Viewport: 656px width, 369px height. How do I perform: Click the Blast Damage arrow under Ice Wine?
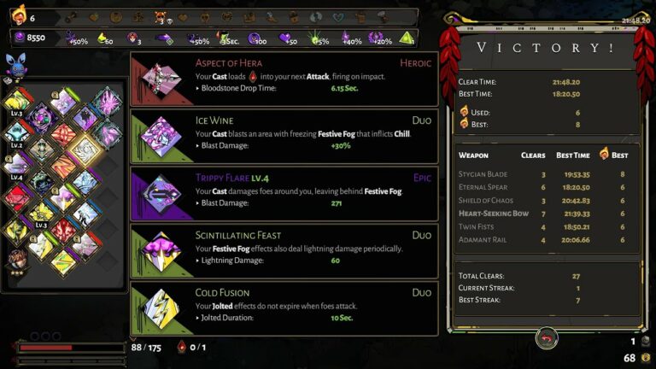coord(197,145)
